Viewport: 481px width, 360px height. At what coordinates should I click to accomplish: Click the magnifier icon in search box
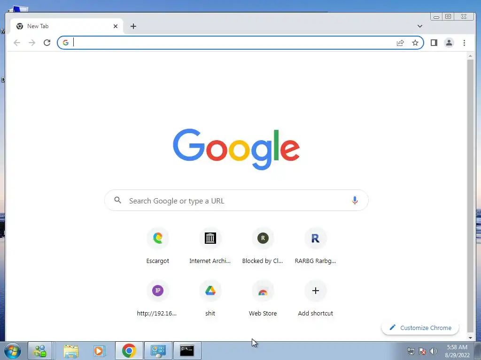click(x=118, y=200)
